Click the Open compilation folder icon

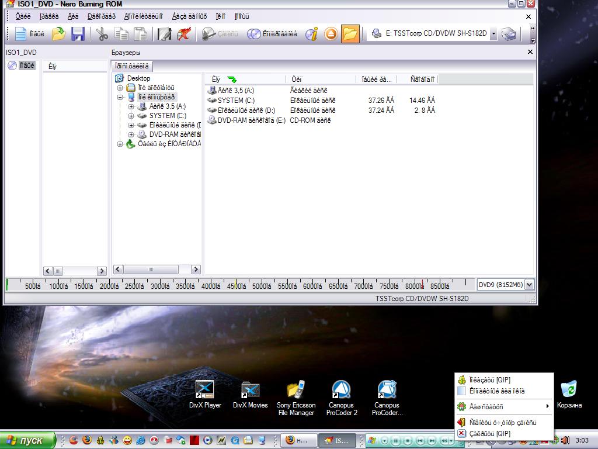click(58, 34)
